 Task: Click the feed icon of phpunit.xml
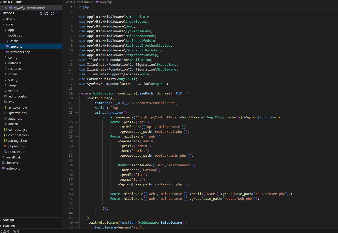[x=5, y=146]
